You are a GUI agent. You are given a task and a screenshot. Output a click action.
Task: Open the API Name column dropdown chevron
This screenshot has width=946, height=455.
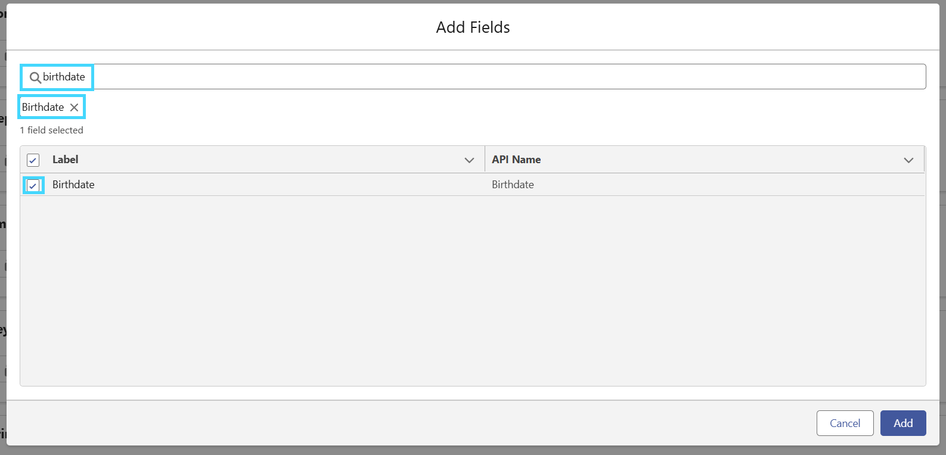pos(908,160)
